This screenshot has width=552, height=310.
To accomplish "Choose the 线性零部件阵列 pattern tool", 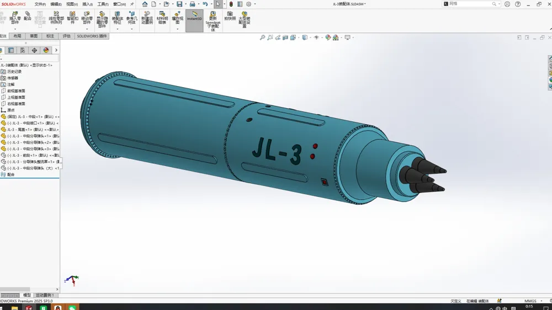I will tap(56, 18).
